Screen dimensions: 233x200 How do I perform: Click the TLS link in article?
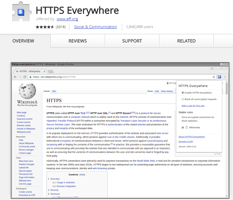click(82, 113)
